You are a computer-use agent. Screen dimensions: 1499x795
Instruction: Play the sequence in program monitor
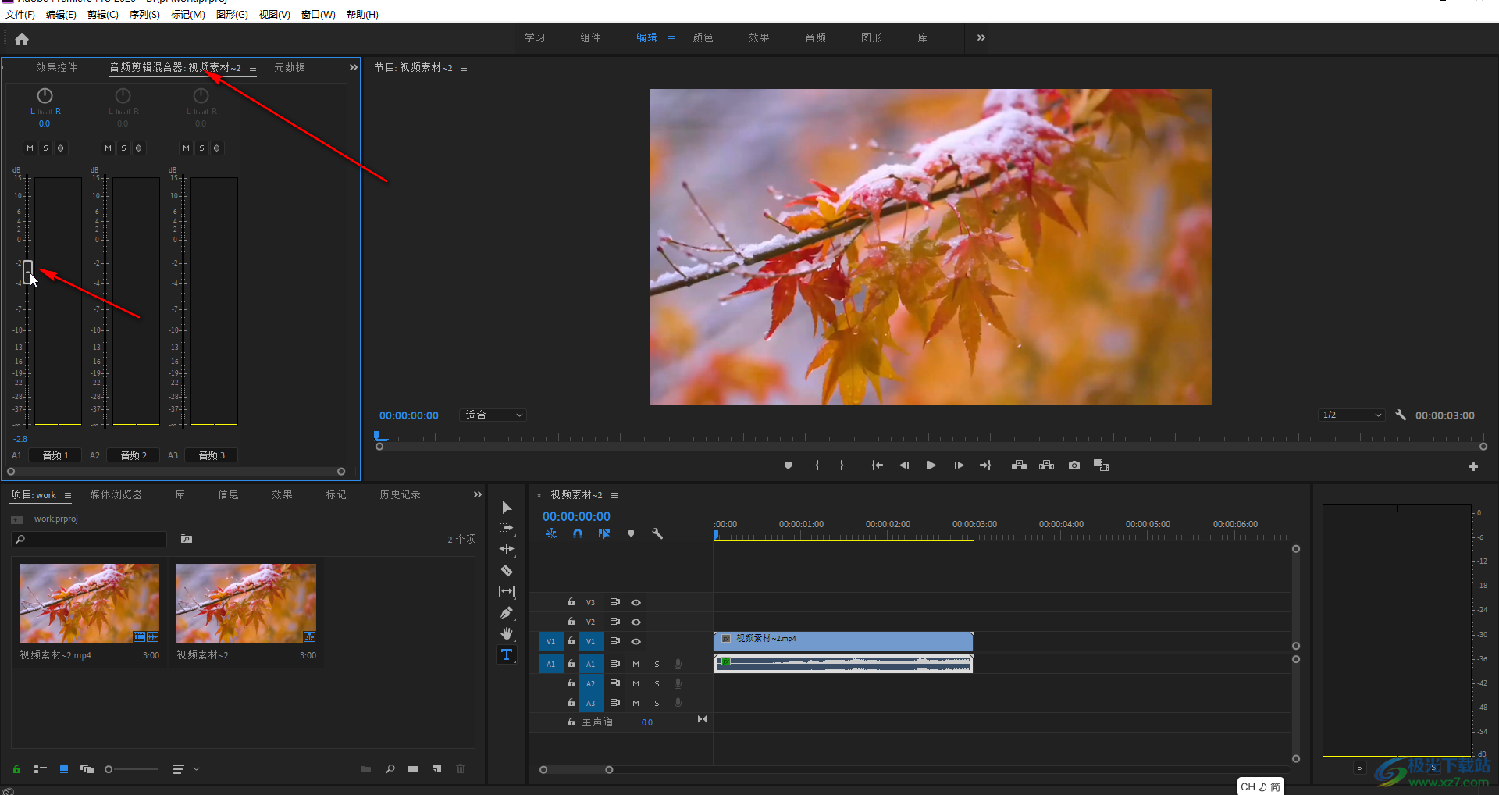[931, 465]
